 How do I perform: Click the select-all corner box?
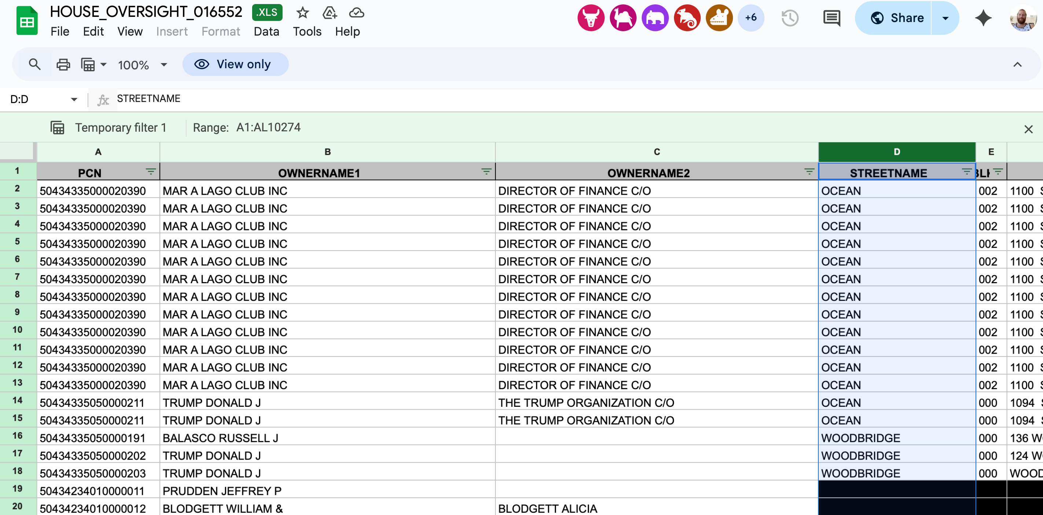coord(18,151)
